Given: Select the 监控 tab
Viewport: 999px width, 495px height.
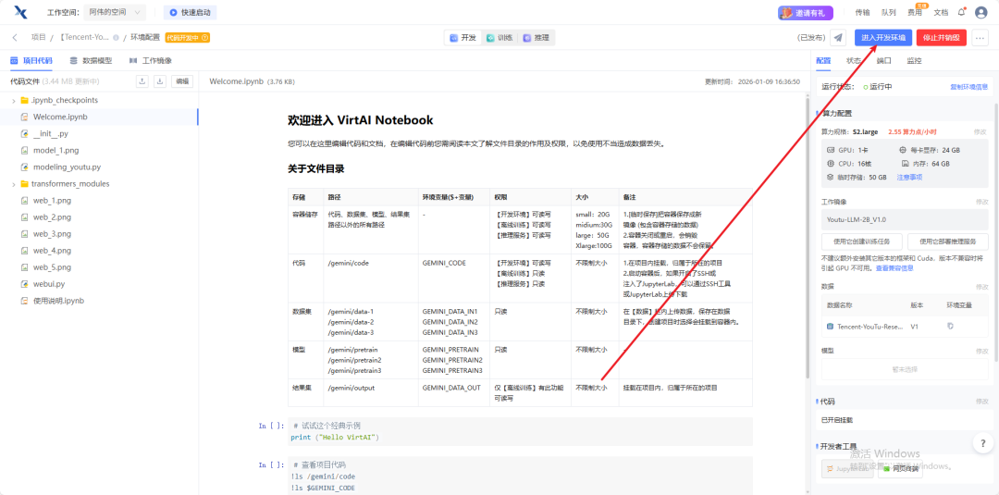Looking at the screenshot, I should (914, 60).
